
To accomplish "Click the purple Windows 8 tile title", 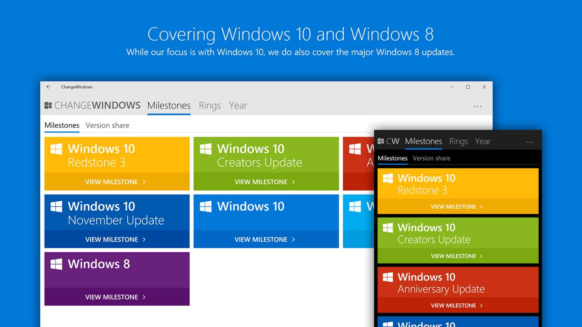I will click(99, 264).
